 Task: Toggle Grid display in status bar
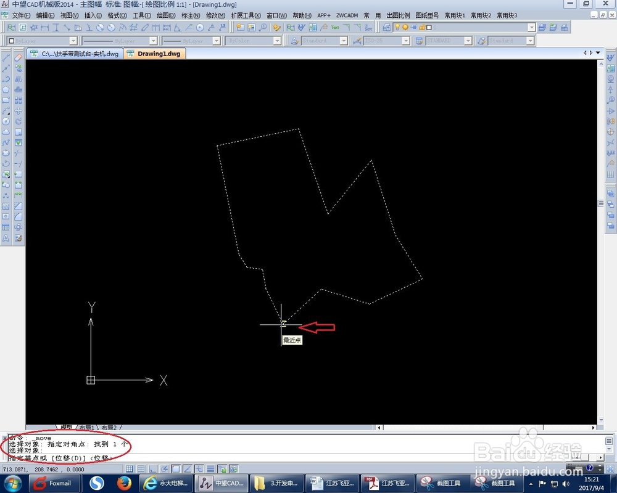(141, 469)
